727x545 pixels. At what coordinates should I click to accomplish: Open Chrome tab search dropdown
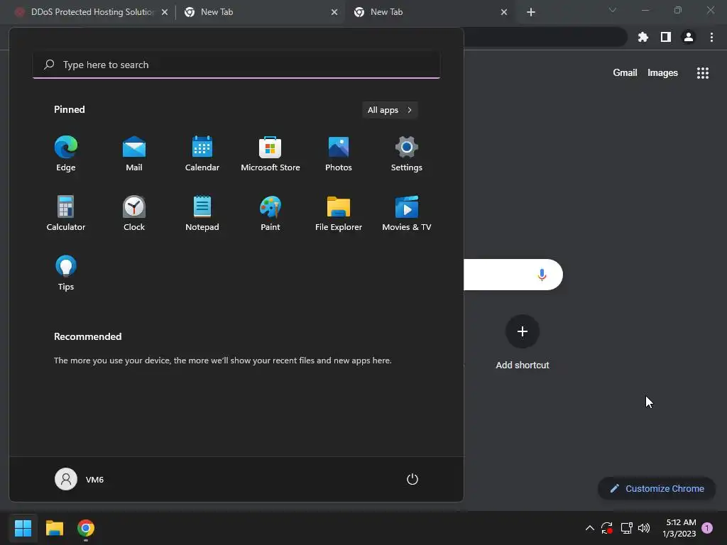tap(613, 10)
